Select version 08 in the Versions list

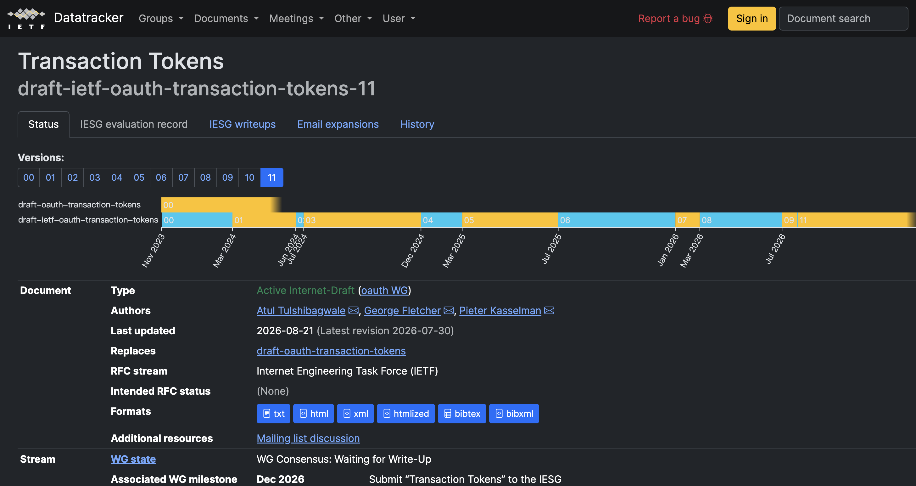coord(205,178)
